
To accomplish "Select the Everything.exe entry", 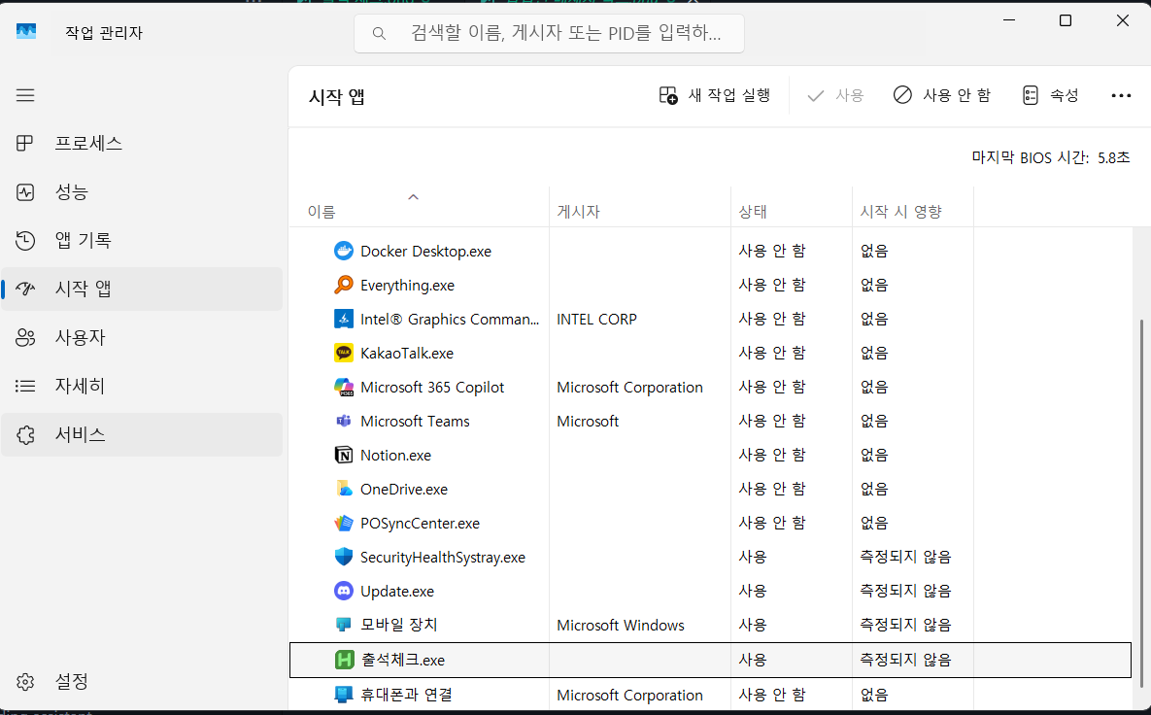I will coord(407,285).
